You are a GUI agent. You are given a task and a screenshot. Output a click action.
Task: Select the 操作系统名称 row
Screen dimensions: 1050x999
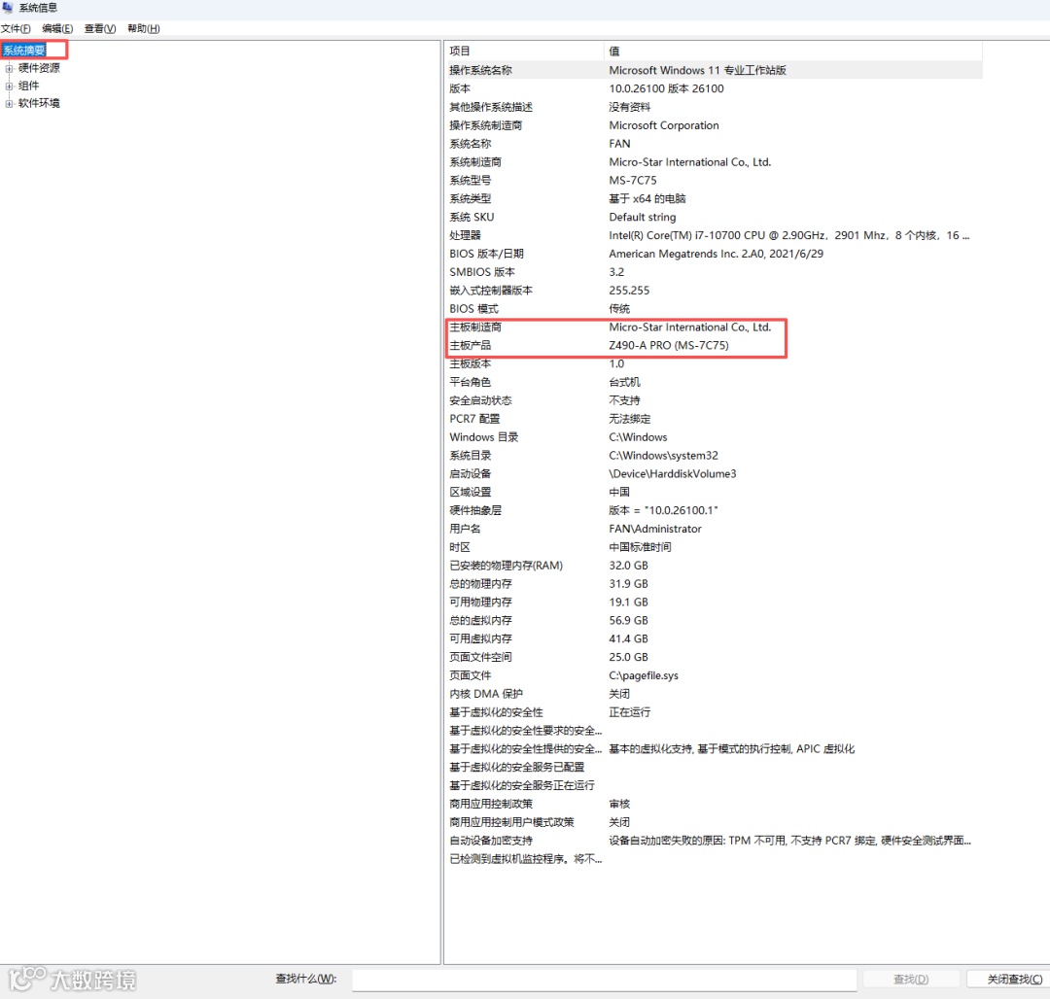(x=714, y=70)
